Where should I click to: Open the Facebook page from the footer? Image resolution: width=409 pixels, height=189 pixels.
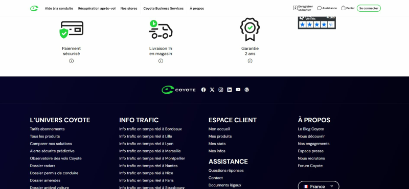pos(203,90)
